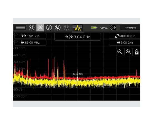Image resolution: width=153 pixels, height=125 pixels.
Task: Set the 6.00 GHz stop frequency
Action: click(x=125, y=42)
